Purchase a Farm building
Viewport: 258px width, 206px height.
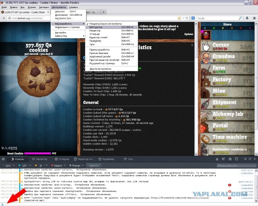(227, 69)
